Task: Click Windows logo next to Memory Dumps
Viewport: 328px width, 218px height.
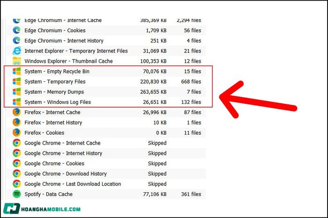Action: [16, 92]
